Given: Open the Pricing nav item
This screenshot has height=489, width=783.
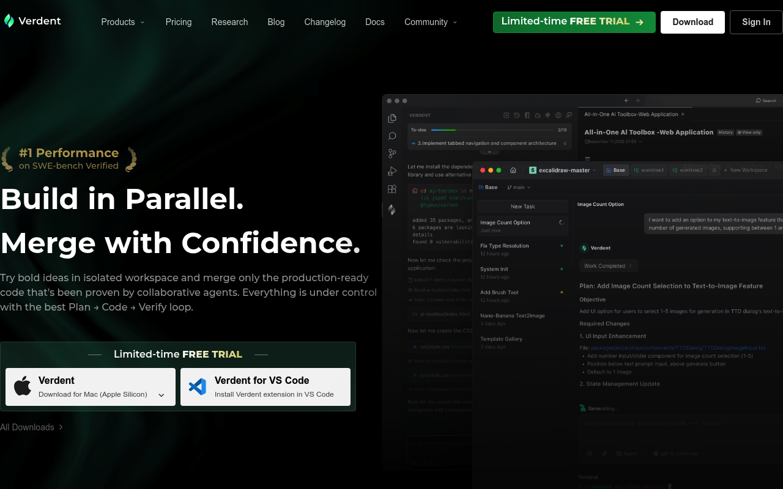Looking at the screenshot, I should click(179, 22).
